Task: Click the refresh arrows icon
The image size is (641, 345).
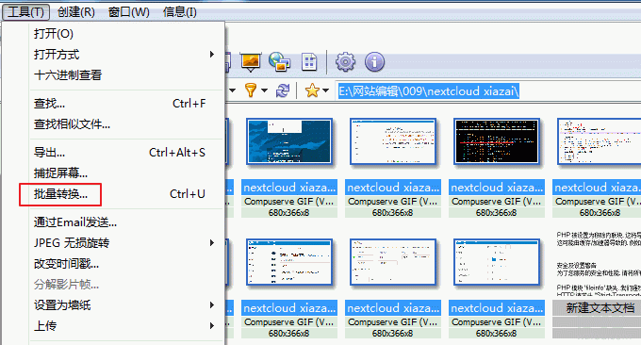Action: [x=283, y=90]
